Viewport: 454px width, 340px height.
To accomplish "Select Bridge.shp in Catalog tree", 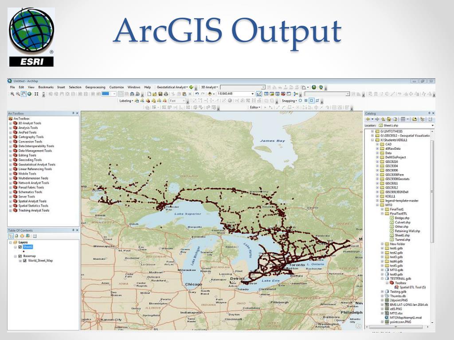I will click(x=402, y=218).
